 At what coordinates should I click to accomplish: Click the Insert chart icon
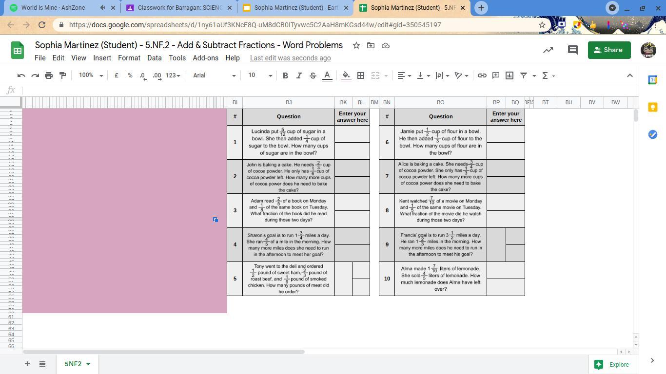coord(509,75)
